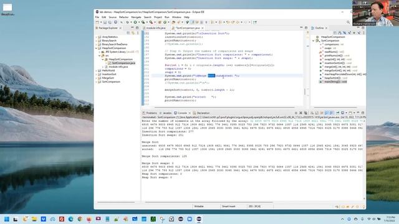
Task: Toggle Word Wrap in the Console toolbar
Action: (x=322, y=113)
